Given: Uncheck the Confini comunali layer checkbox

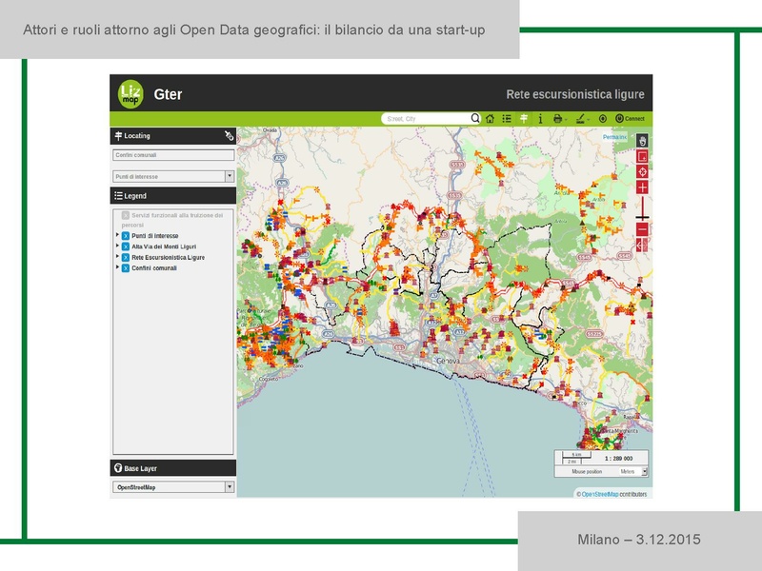Looking at the screenshot, I should click(x=125, y=268).
